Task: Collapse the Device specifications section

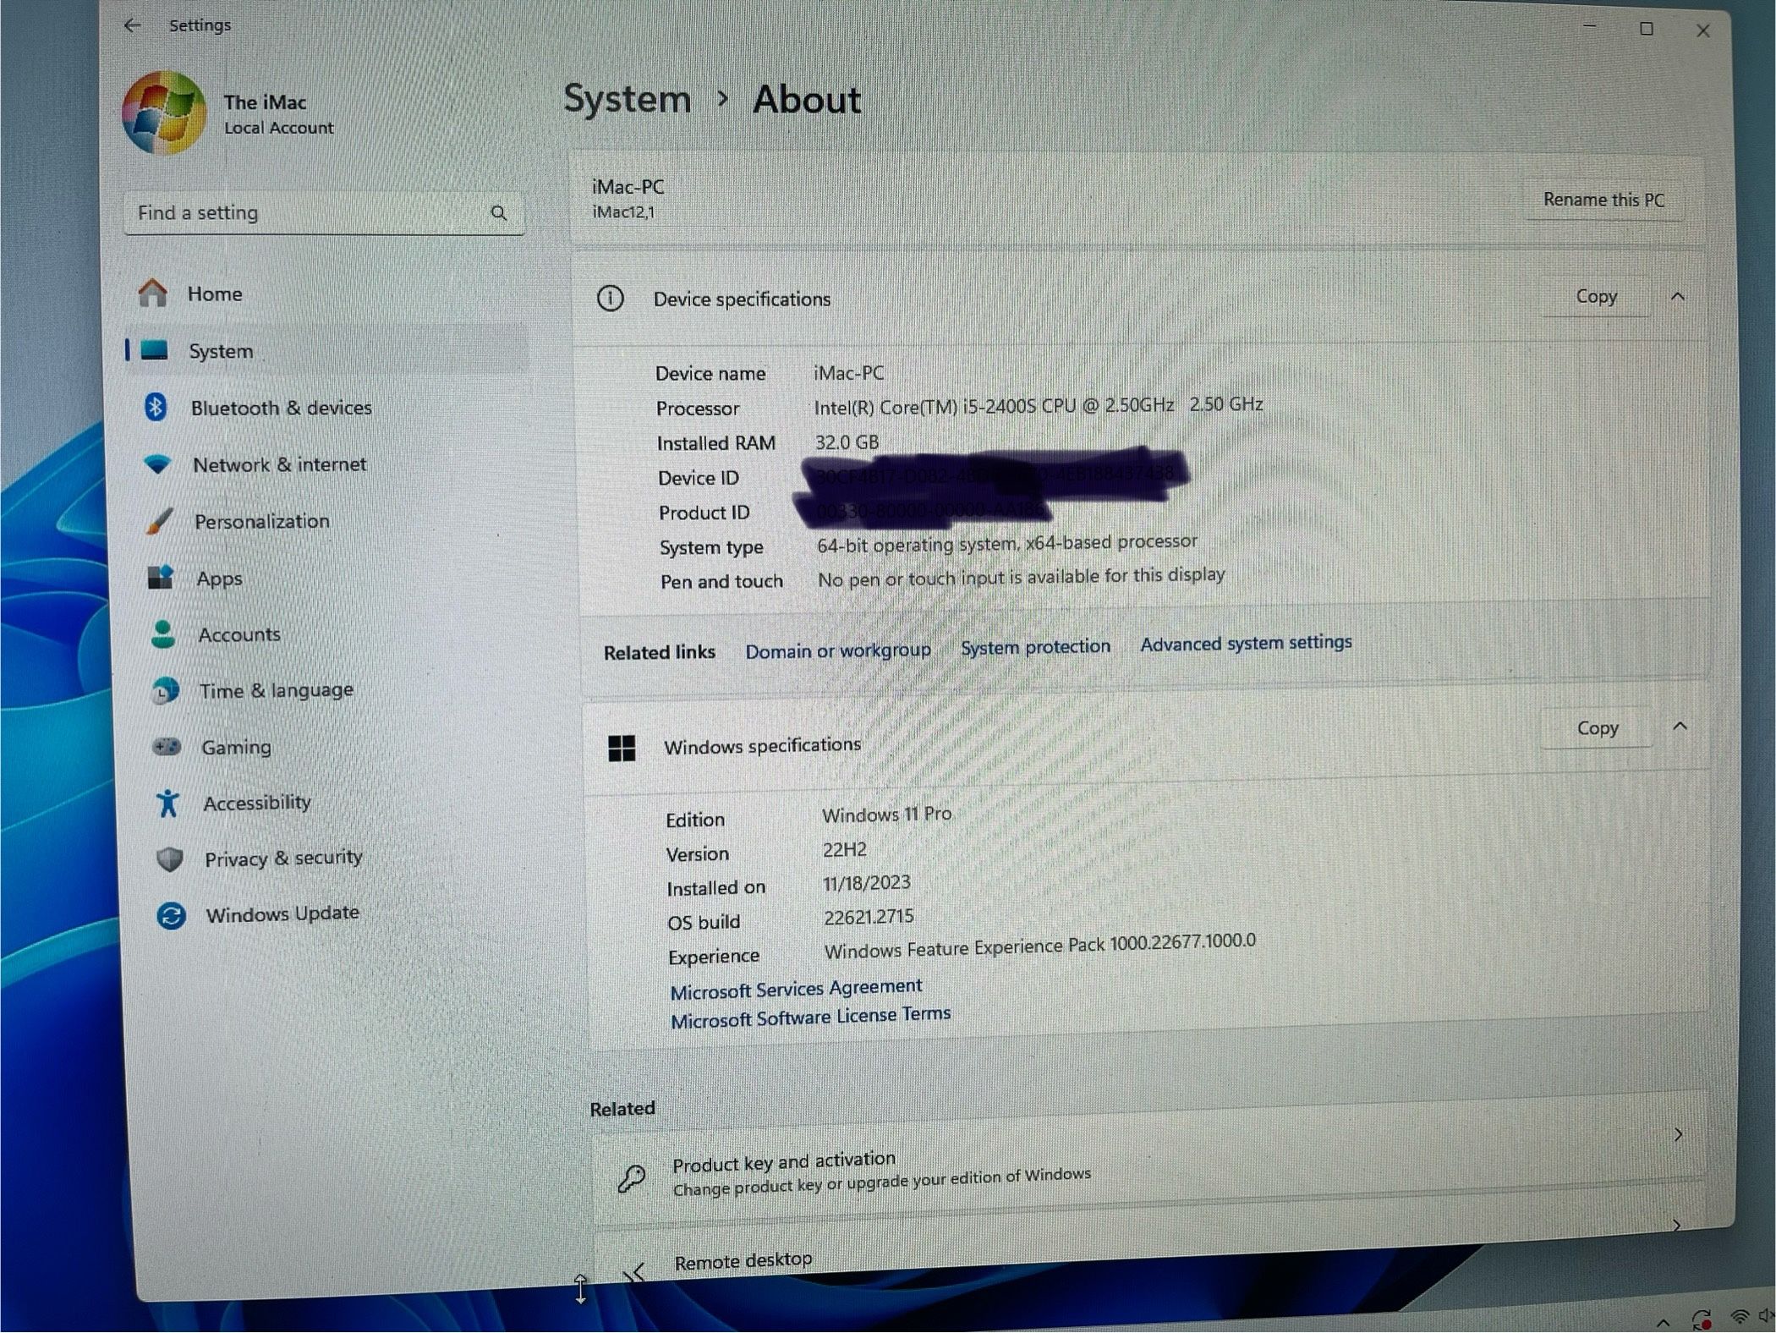Action: [1678, 297]
